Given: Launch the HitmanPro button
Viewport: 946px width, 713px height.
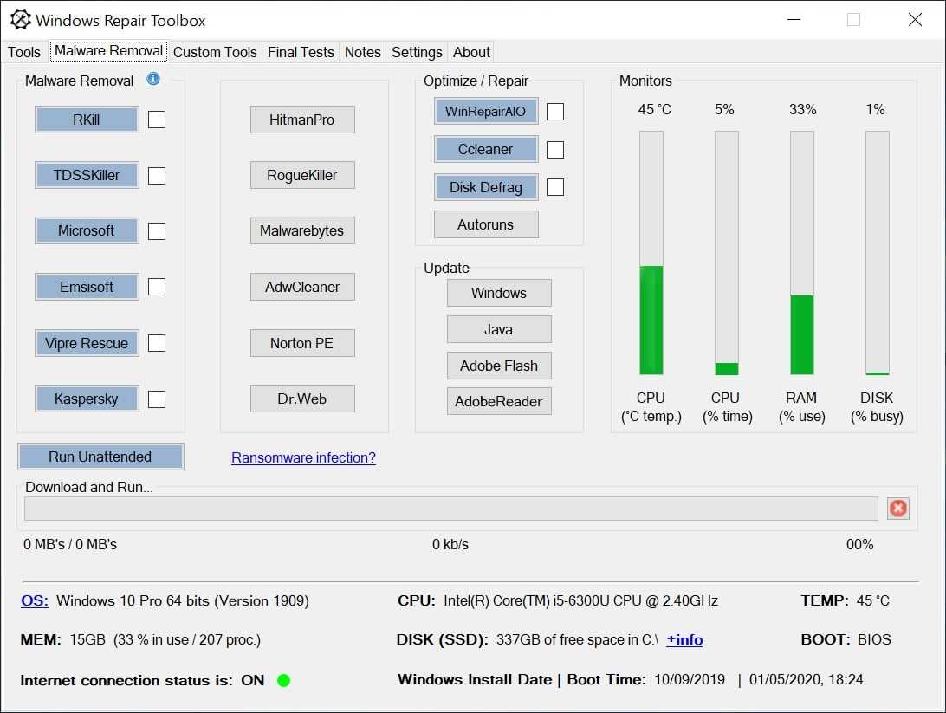Looking at the screenshot, I should 302,120.
